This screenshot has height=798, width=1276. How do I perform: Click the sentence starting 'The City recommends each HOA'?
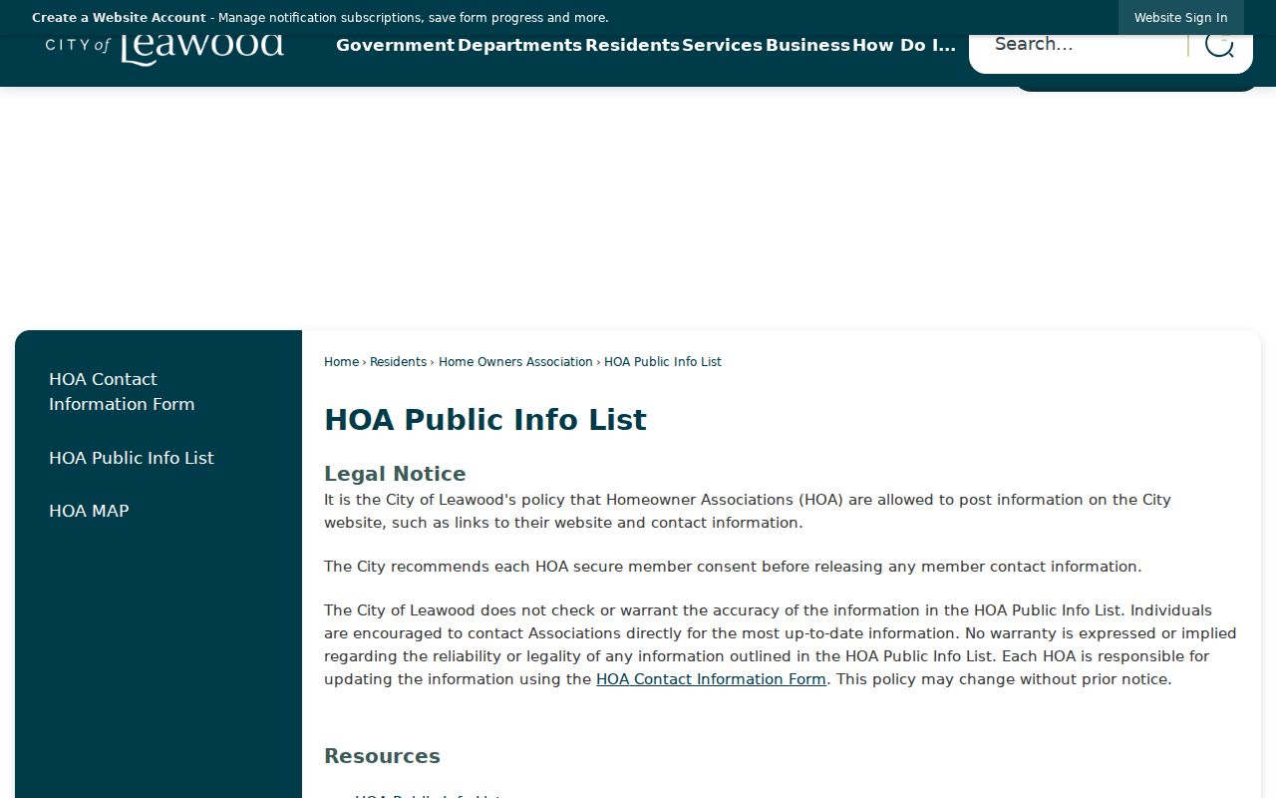(x=733, y=567)
